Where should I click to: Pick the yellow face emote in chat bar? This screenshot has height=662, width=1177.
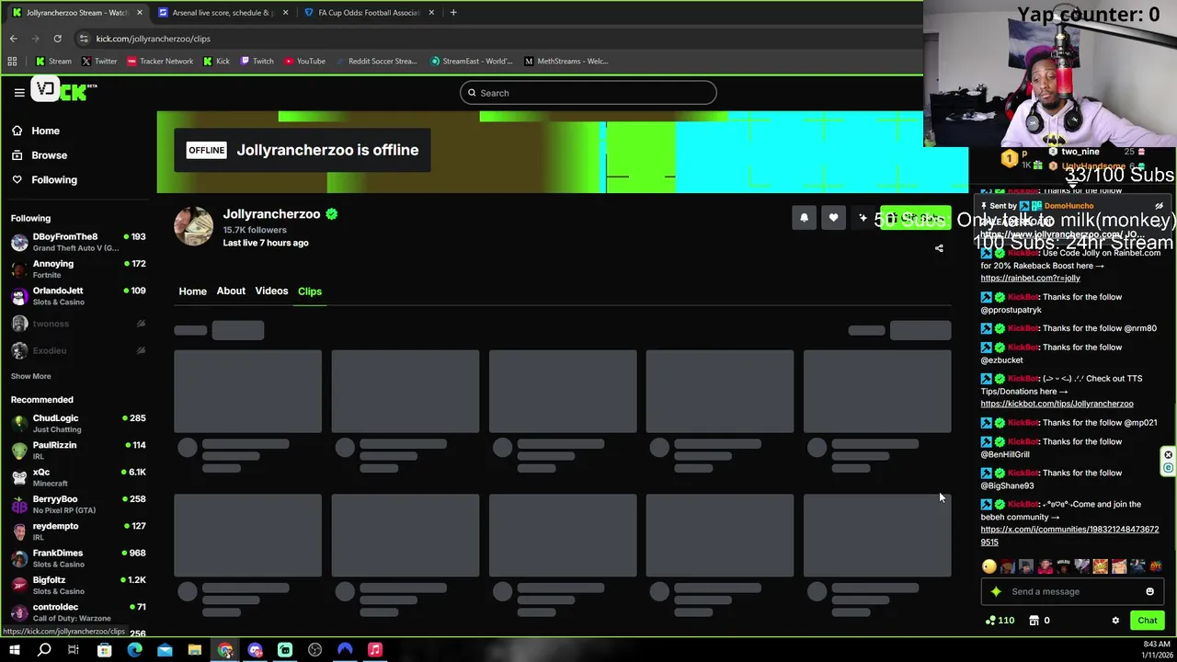(x=988, y=566)
